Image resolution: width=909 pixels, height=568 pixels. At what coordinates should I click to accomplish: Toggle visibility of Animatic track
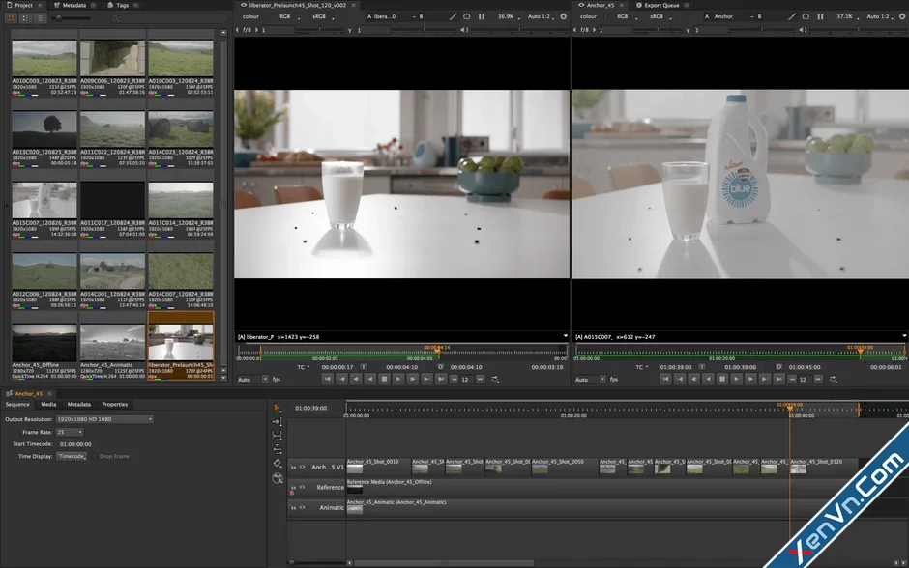(302, 508)
